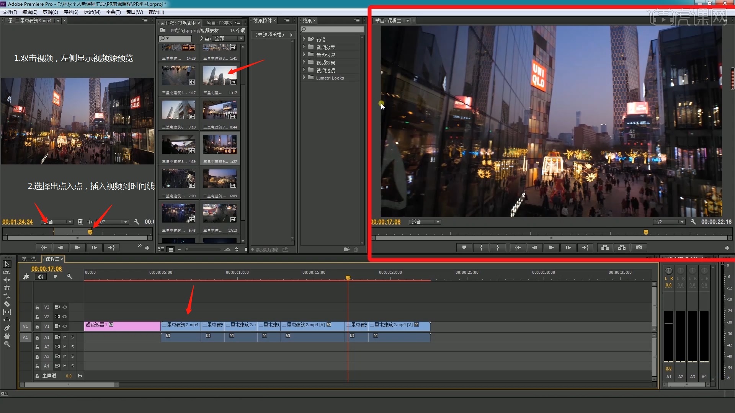Open 编辑(E) menu

point(30,12)
